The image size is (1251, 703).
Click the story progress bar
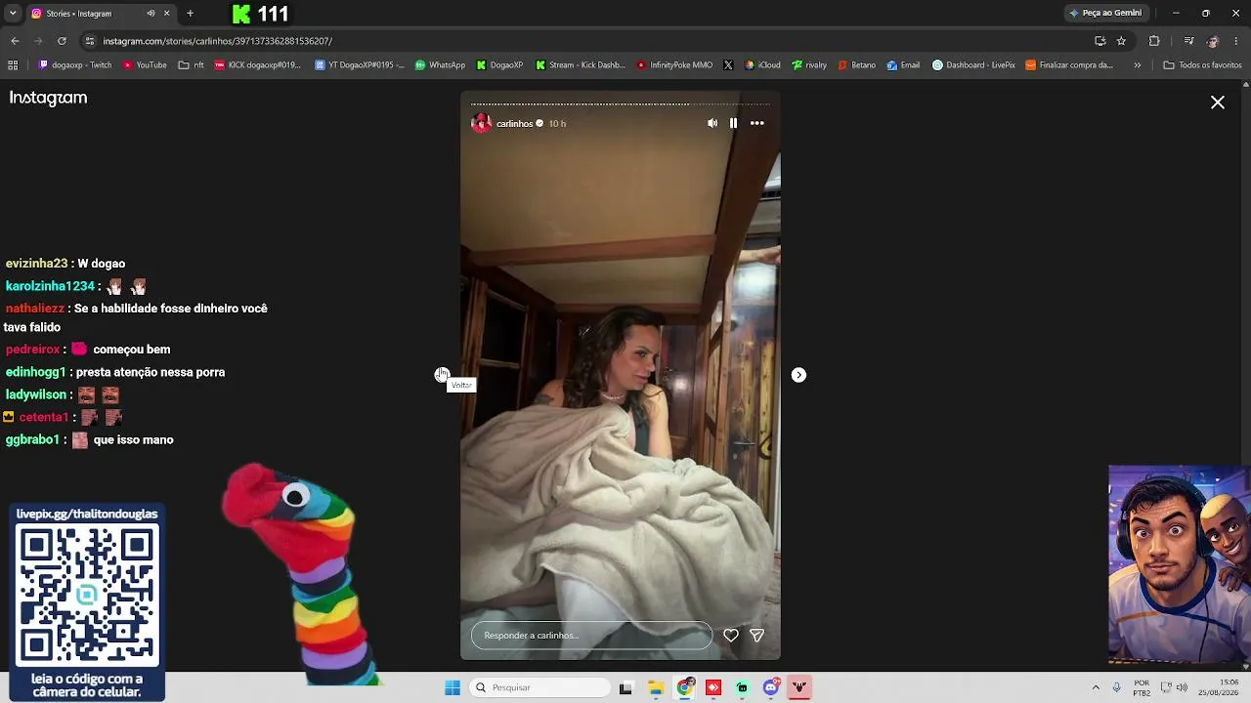point(621,103)
